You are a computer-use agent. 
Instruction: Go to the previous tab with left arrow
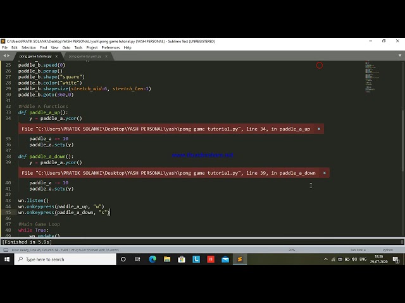click(4, 56)
